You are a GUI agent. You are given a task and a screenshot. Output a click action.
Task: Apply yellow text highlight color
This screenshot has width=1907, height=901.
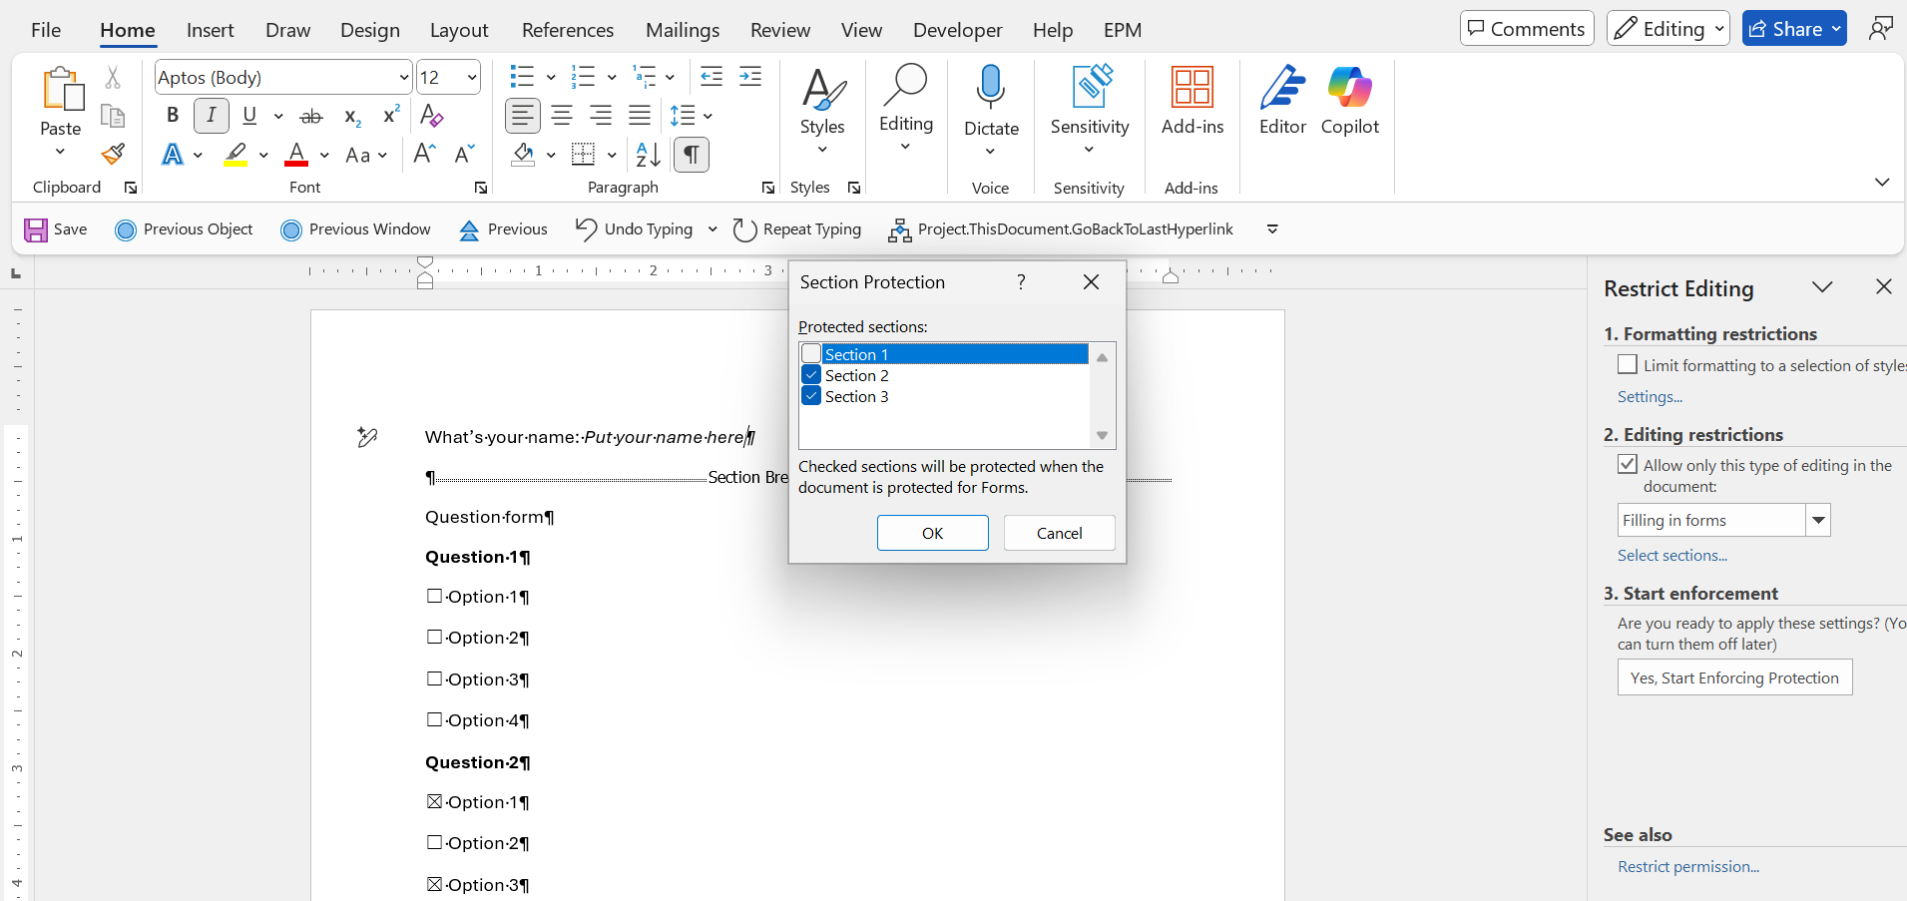(236, 155)
